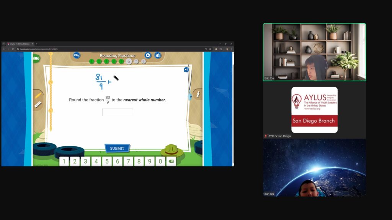Go to completed problem 4 in the progress row
This screenshot has width=392, height=220.
pyautogui.click(x=114, y=61)
